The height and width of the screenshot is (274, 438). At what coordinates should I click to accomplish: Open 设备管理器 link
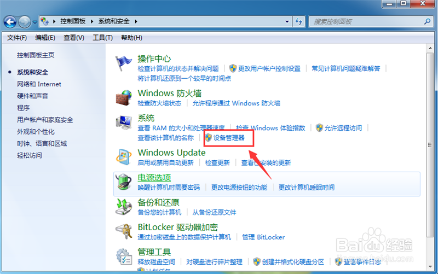[229, 138]
